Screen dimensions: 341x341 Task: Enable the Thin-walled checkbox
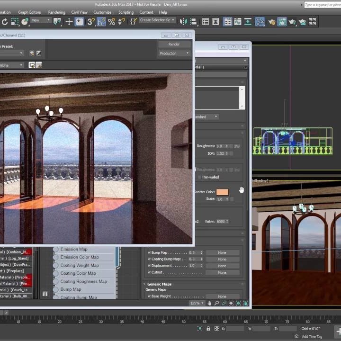pos(198,177)
